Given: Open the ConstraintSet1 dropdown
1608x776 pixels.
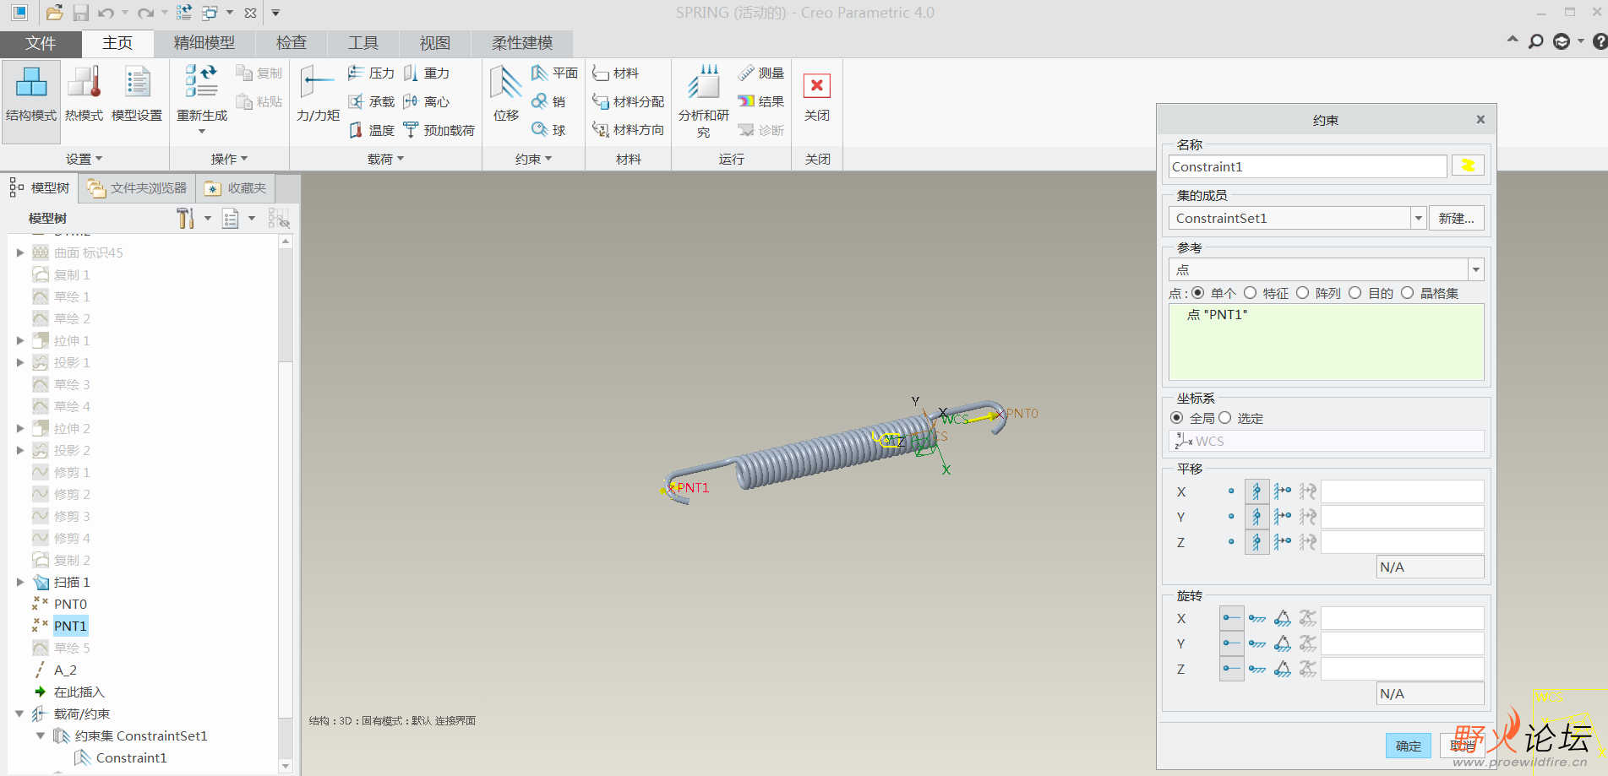Looking at the screenshot, I should point(1418,219).
